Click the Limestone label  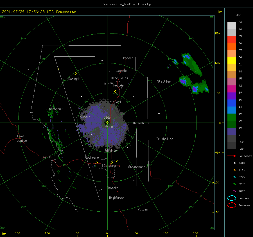tap(53, 109)
